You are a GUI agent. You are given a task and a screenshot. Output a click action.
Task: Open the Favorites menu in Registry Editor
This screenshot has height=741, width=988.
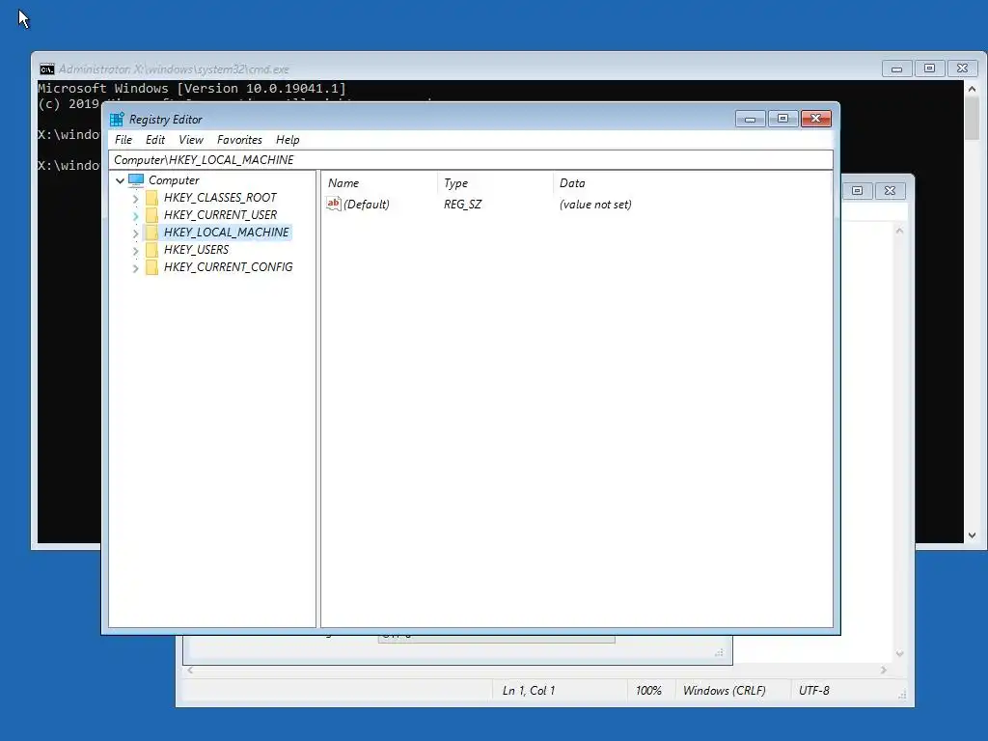coord(239,140)
